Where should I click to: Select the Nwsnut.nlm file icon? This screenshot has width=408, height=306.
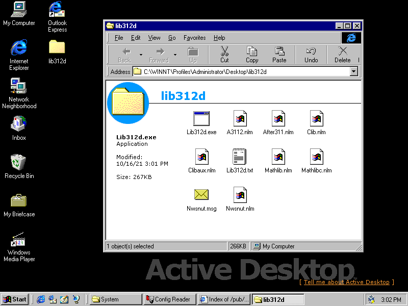tap(240, 199)
